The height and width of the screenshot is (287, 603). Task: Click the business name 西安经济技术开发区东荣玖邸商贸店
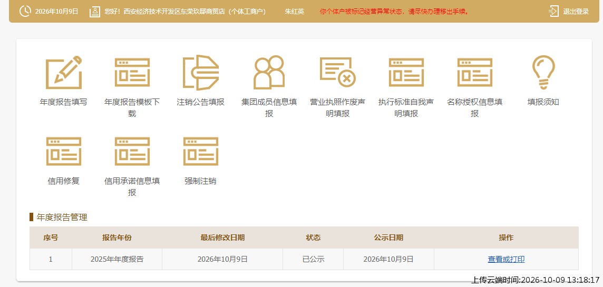tap(174, 12)
